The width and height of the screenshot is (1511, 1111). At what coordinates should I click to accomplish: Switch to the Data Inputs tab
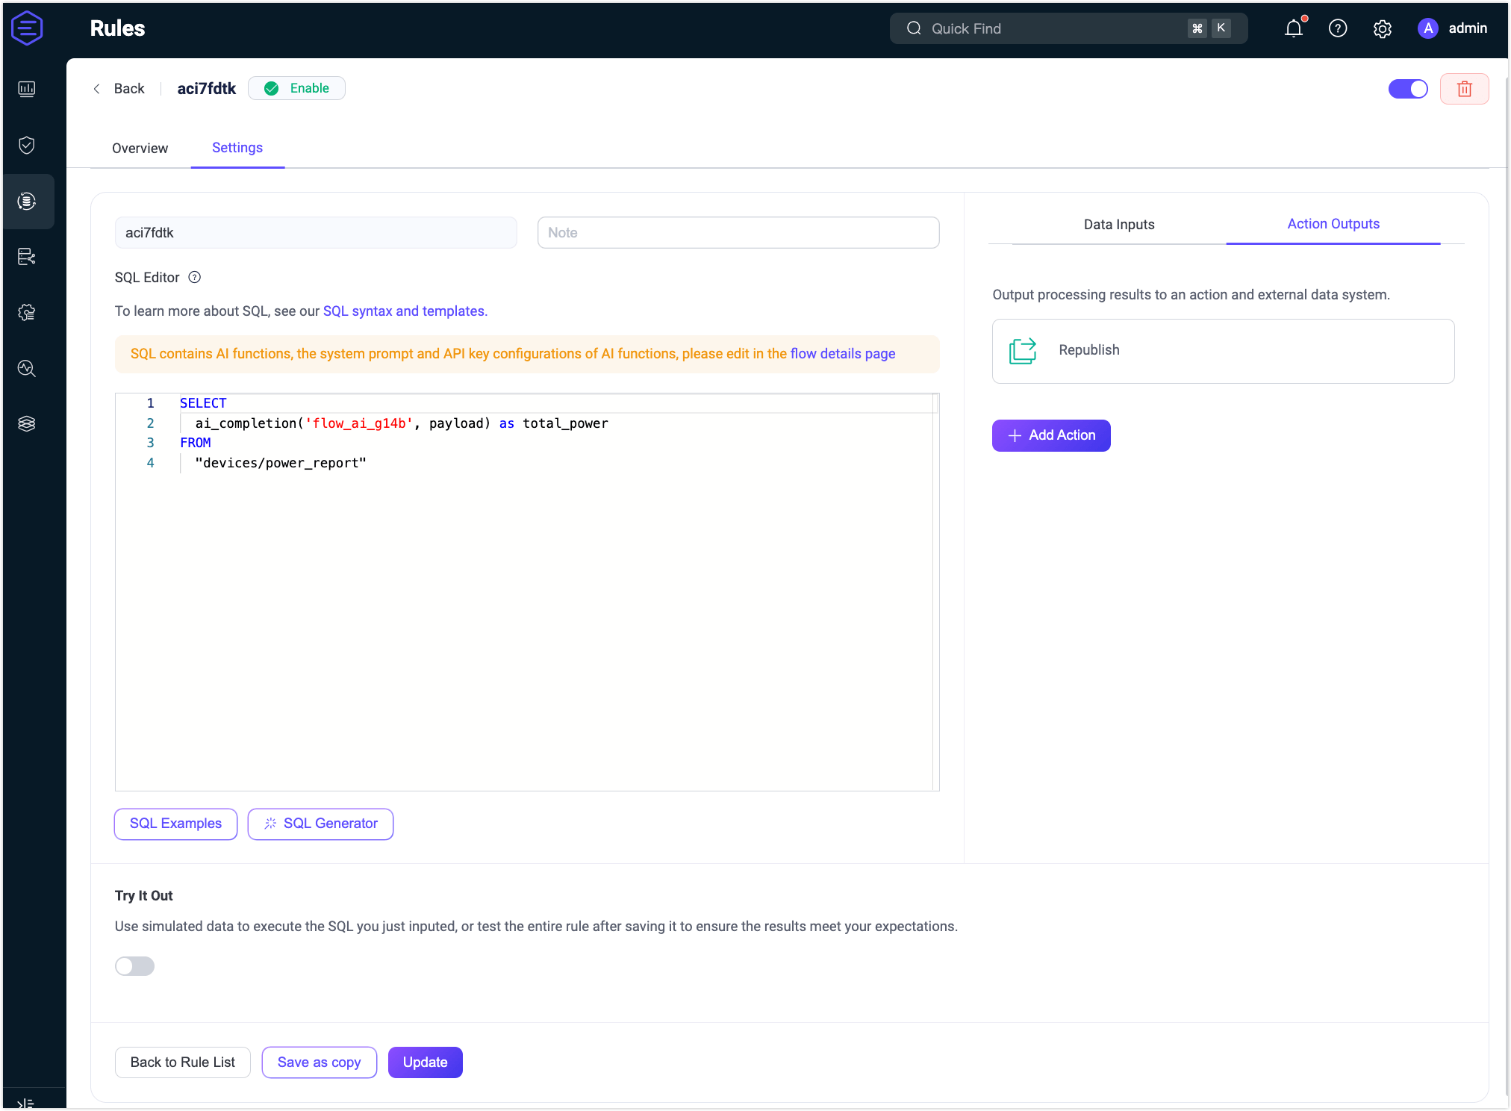point(1119,224)
